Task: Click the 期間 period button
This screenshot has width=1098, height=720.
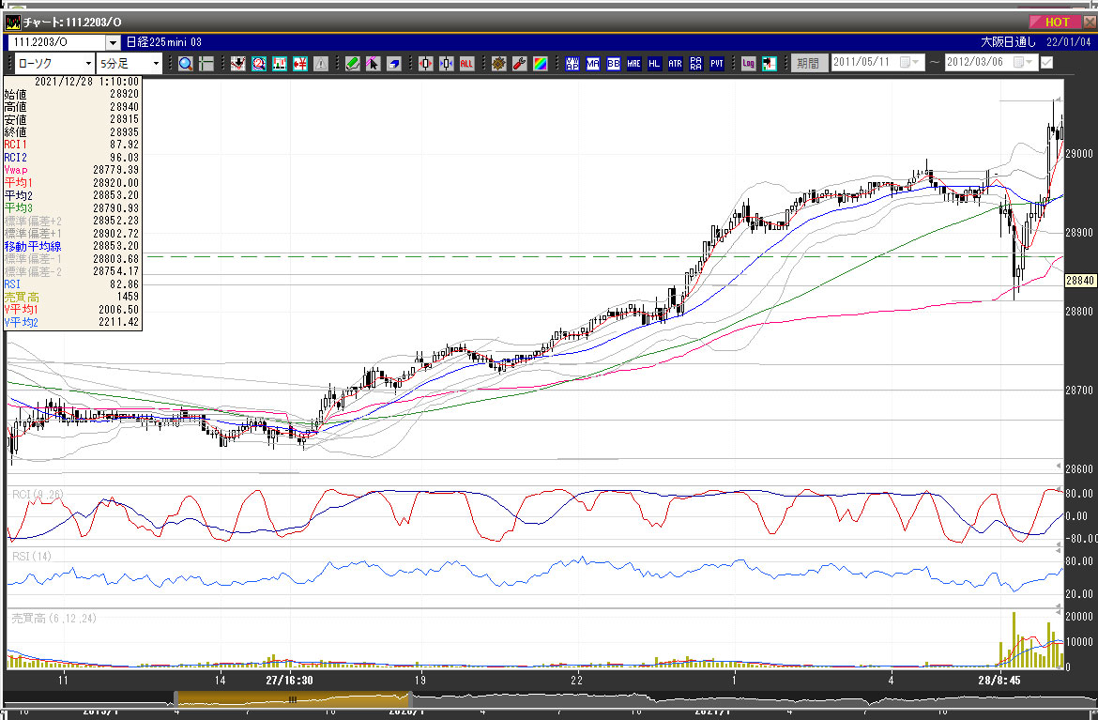Action: [807, 63]
